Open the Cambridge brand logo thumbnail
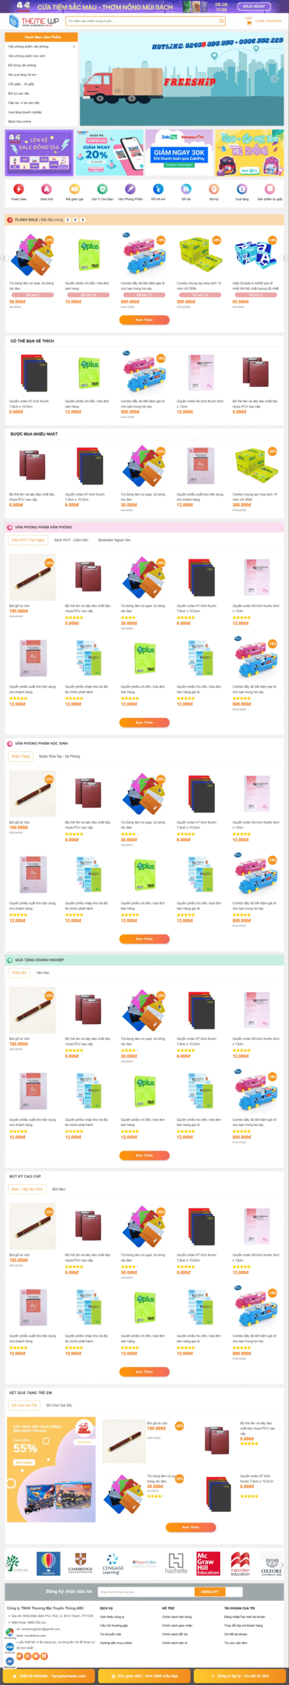Screen dimensions: 289x1685 [80, 1564]
